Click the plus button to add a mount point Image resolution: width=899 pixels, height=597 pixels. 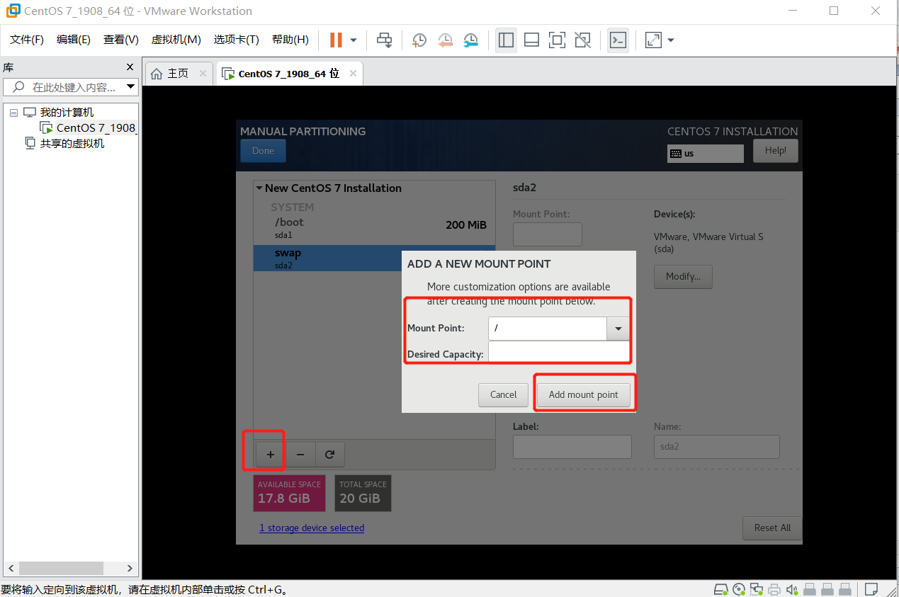coord(270,455)
